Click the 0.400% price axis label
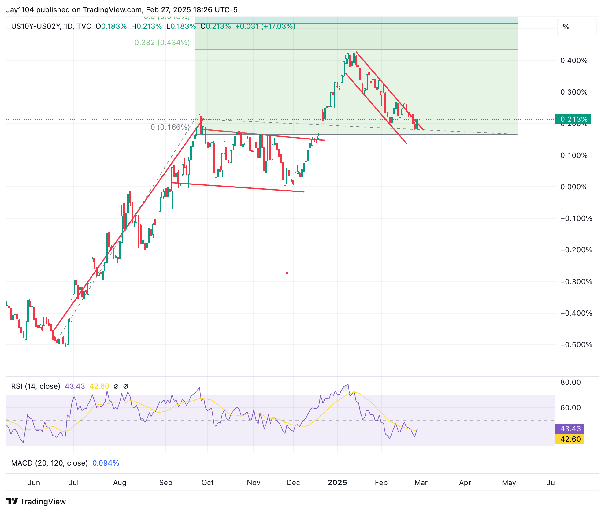Viewport: 605px width, 512px height. 574,61
